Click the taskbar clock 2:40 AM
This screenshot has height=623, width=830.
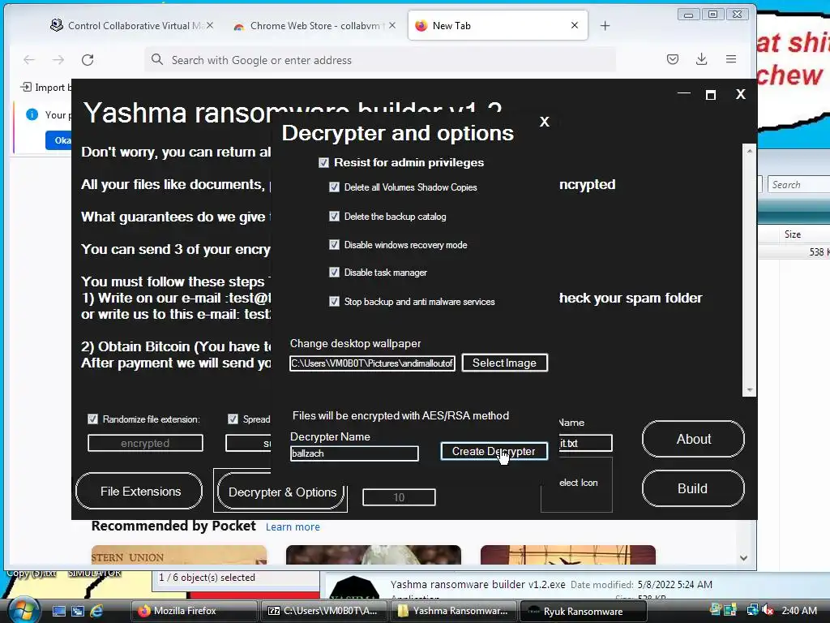pos(798,611)
